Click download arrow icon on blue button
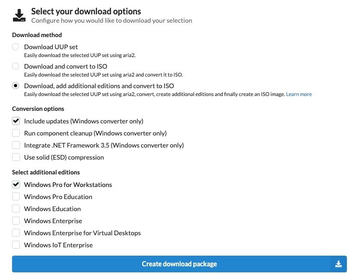 338,264
